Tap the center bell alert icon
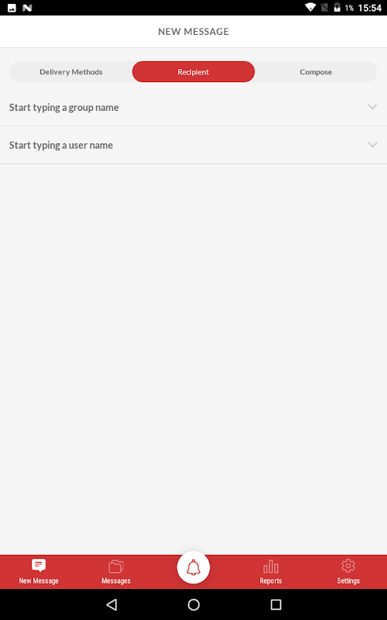Screen dimensions: 387x620 pyautogui.click(x=193, y=567)
